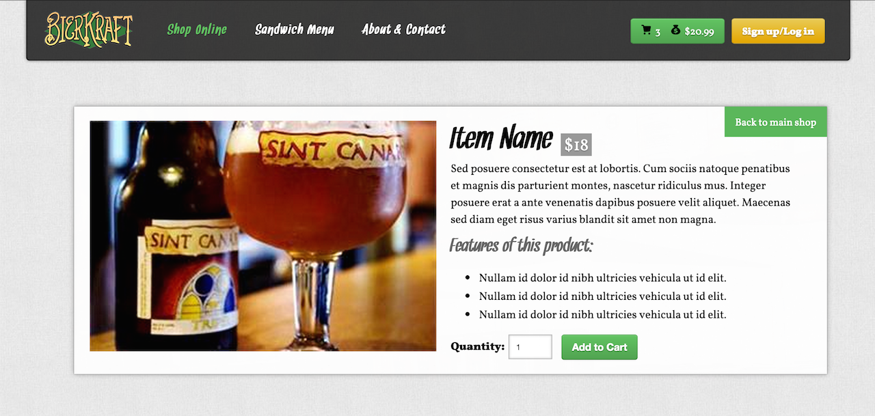Image resolution: width=875 pixels, height=416 pixels.
Task: Click the Sign up/Log in button
Action: point(778,31)
